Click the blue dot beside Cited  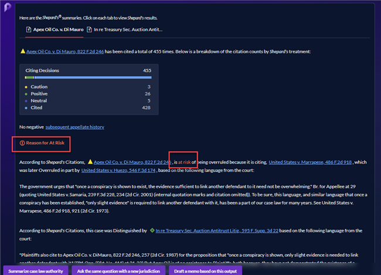[x=26, y=108]
